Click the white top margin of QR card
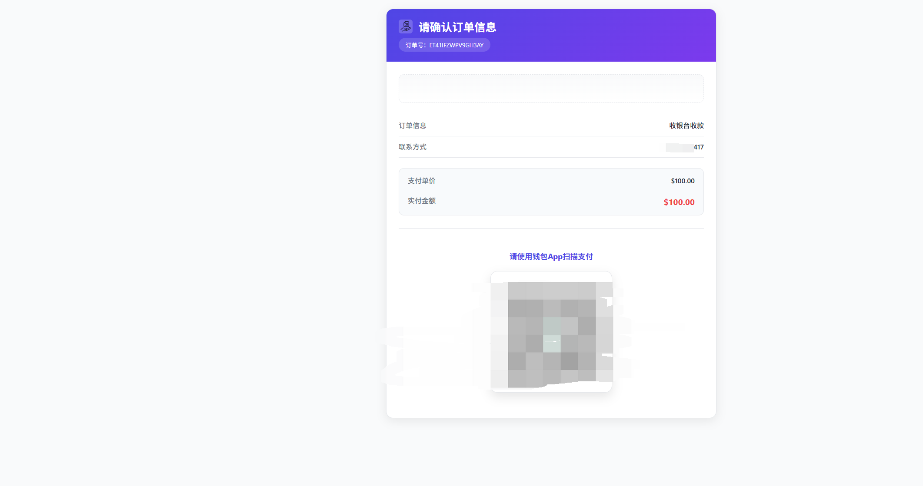This screenshot has width=923, height=486. (551, 277)
